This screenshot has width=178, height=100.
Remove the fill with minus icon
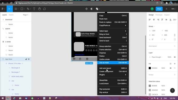(175, 68)
